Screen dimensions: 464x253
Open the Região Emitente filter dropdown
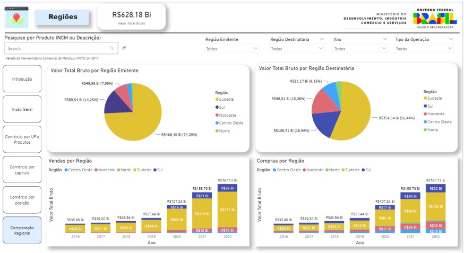(x=232, y=49)
